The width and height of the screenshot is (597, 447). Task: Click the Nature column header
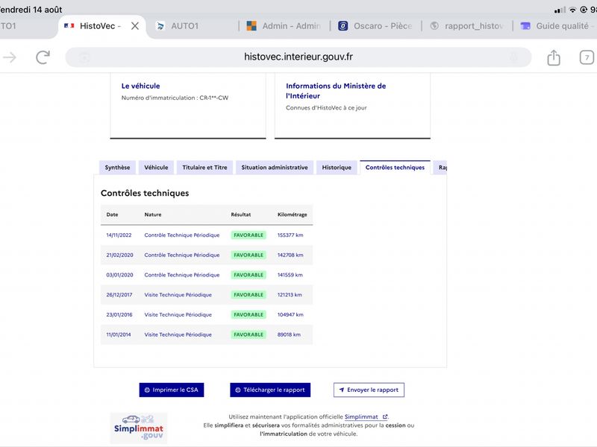153,215
